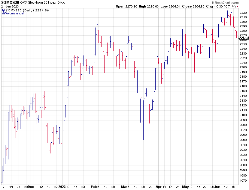Screen dimensions: 249x190
Task: Click the Close 2264.86 value in the header
Action: coord(193,6)
